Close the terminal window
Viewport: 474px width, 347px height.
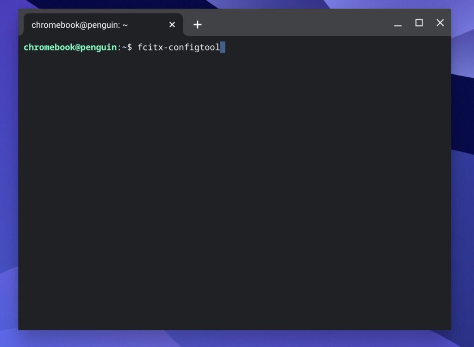click(440, 23)
